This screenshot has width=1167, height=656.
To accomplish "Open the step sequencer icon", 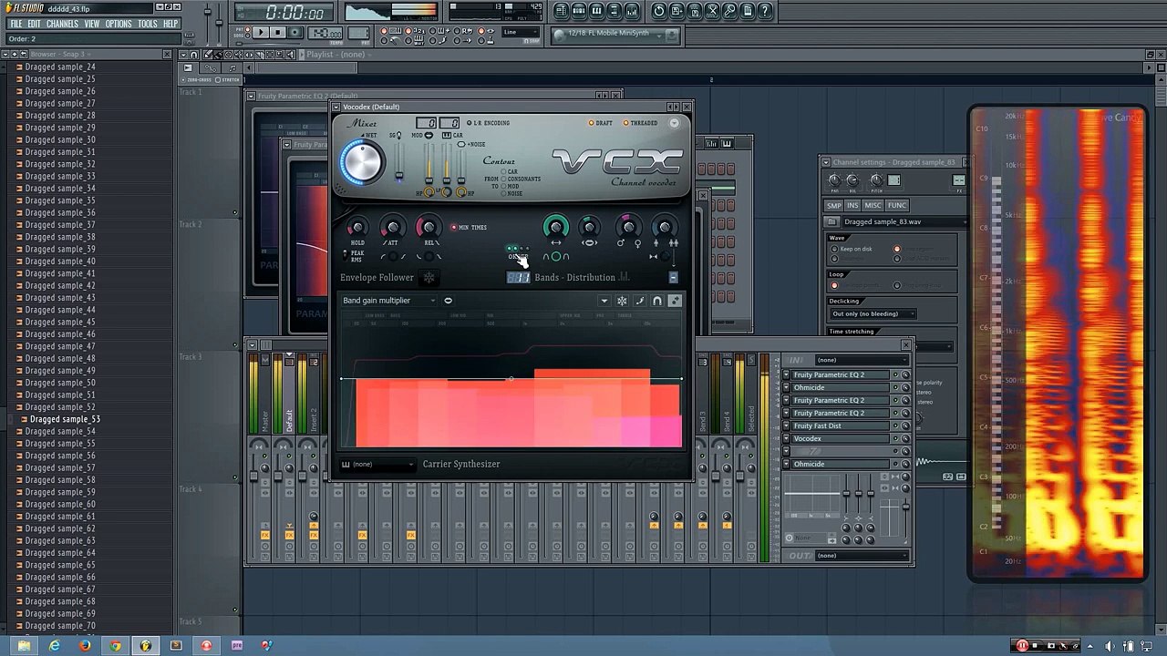I will [x=579, y=11].
